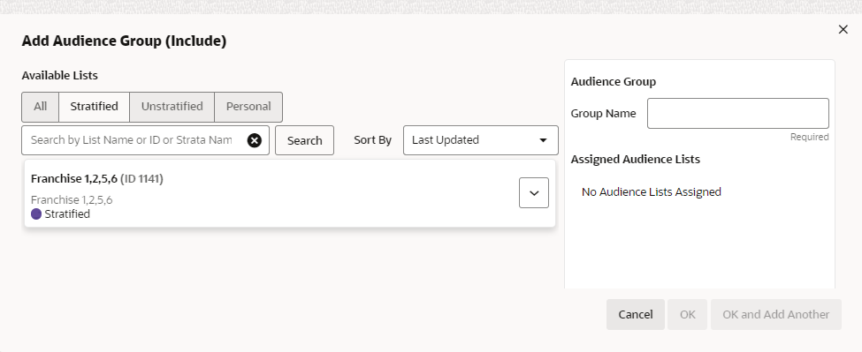Open the Personal lists tab
862x352 pixels.
click(x=248, y=107)
